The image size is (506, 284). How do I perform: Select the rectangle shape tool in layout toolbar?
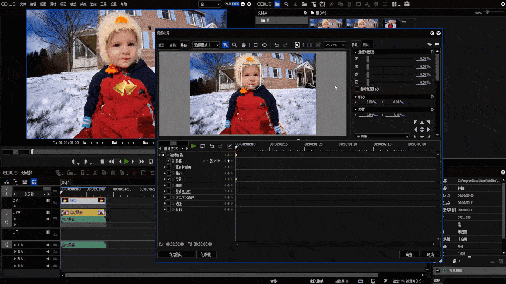coord(255,45)
